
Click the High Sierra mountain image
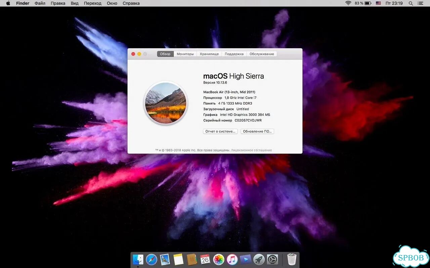[166, 103]
